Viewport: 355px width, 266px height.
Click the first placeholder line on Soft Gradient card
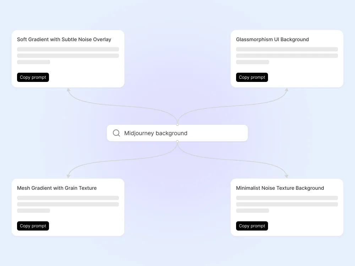(x=68, y=49)
